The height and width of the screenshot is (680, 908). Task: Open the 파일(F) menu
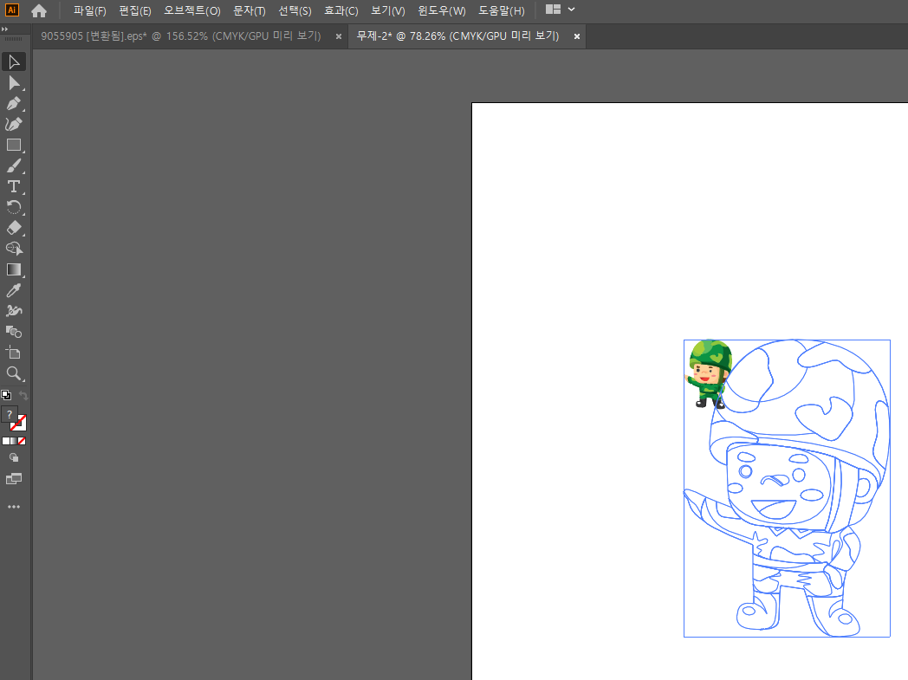90,11
